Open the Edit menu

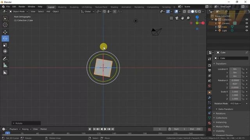[x=14, y=7]
